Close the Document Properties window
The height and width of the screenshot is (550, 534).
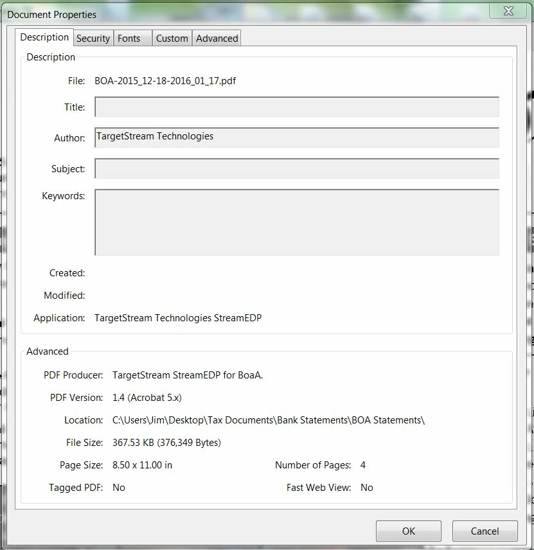pos(508,11)
